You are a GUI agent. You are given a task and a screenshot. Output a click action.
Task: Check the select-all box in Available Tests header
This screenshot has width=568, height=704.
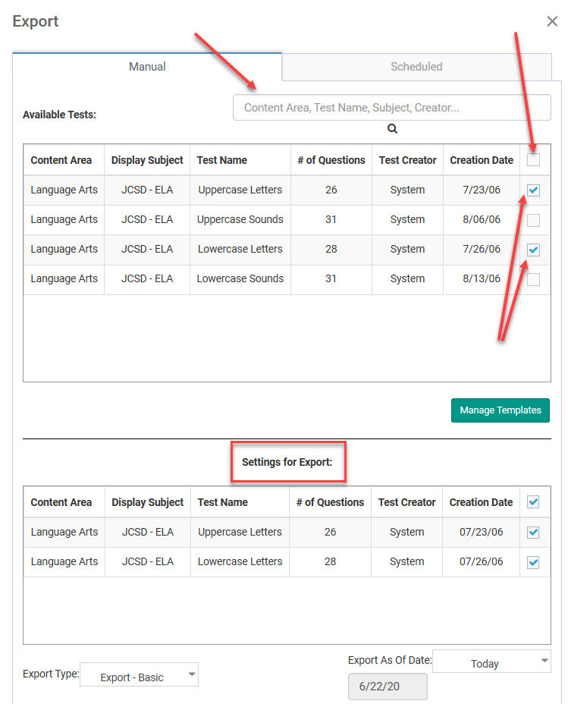coord(533,160)
